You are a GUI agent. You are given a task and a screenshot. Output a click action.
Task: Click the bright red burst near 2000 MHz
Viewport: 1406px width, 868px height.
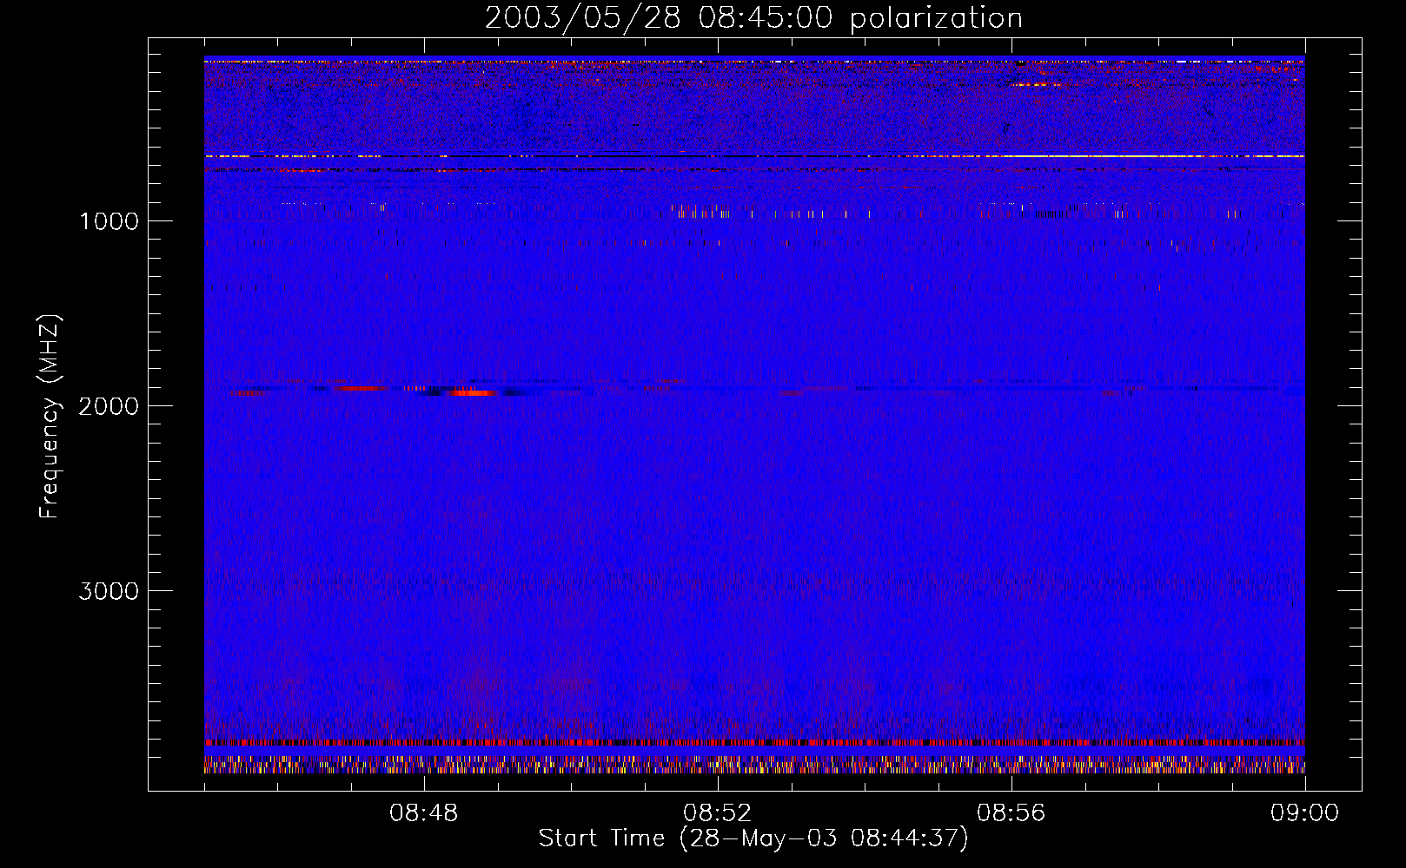(474, 393)
